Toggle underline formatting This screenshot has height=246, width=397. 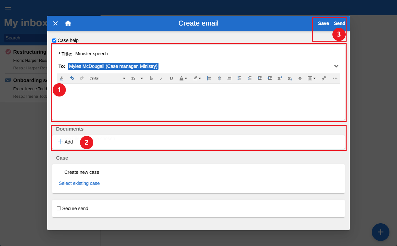tap(171, 78)
